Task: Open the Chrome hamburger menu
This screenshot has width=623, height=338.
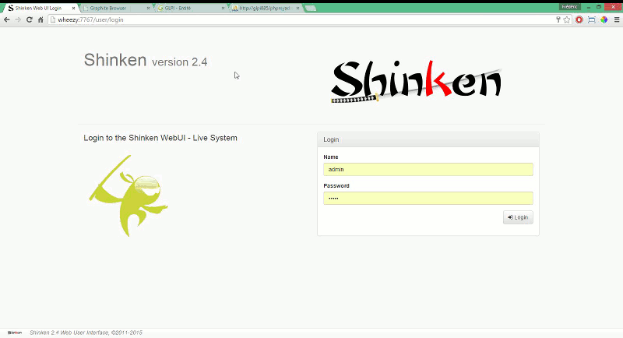Action: coord(617,19)
